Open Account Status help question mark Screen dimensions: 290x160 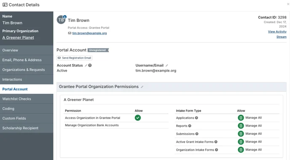[x=90, y=65]
